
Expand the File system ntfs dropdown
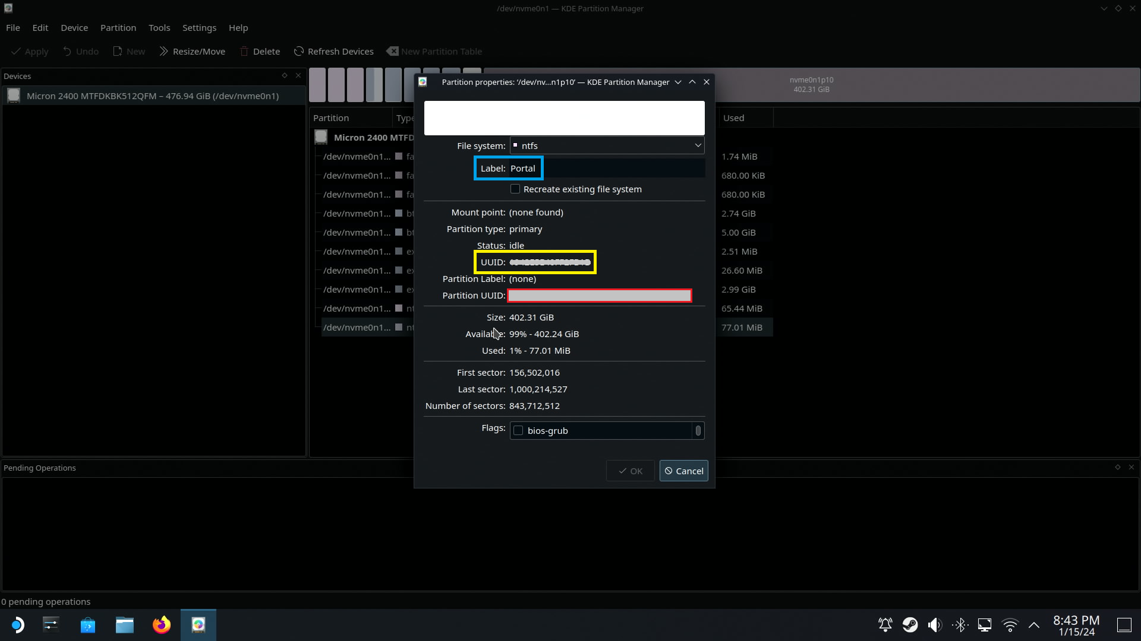pyautogui.click(x=607, y=146)
